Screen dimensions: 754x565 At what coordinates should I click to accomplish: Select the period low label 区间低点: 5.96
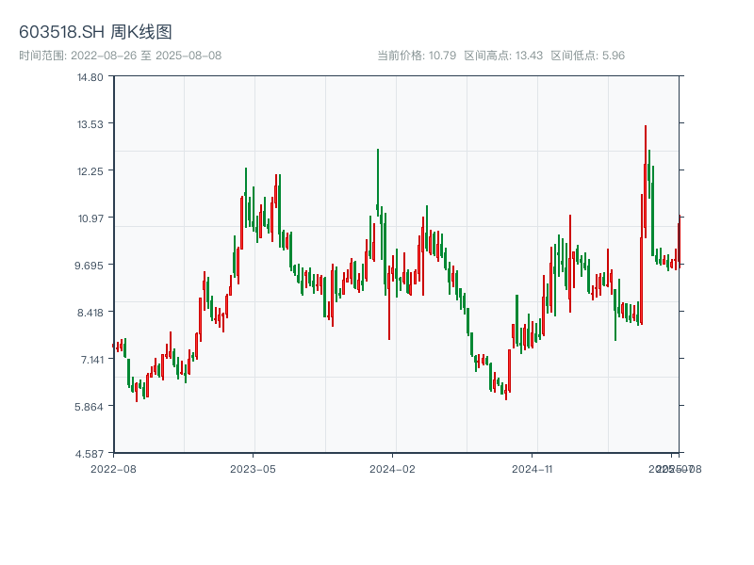click(587, 56)
